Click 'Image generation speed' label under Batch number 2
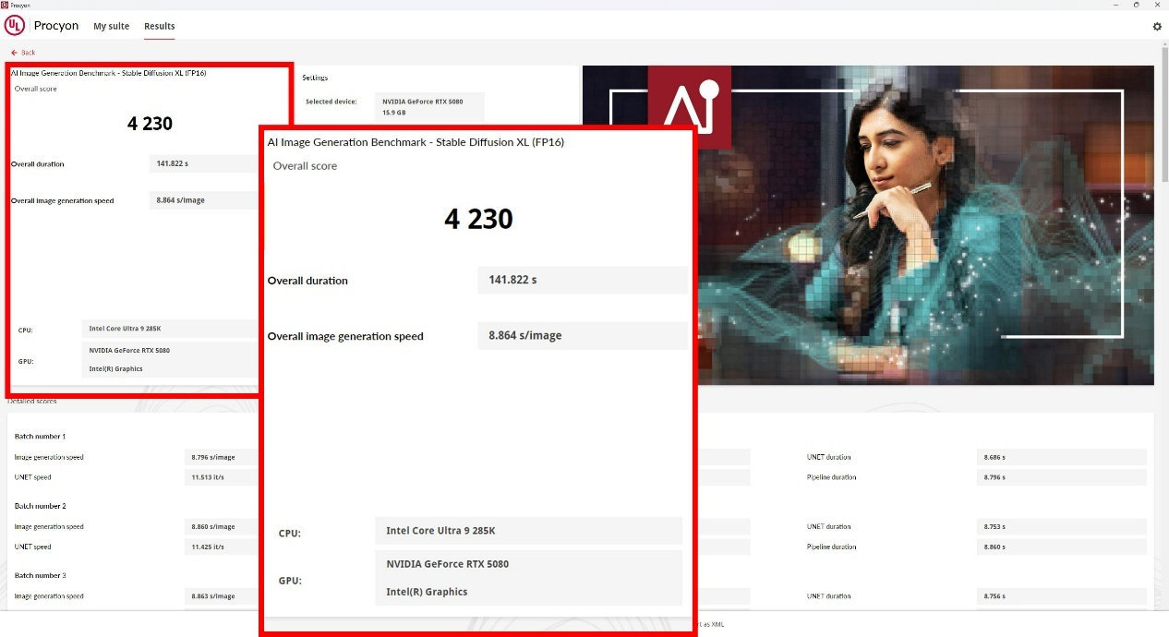Viewport: 1169px width, 637px height. [x=49, y=526]
